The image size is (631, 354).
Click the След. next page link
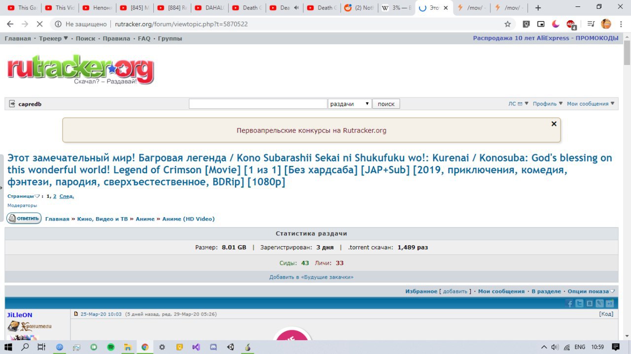coord(67,196)
